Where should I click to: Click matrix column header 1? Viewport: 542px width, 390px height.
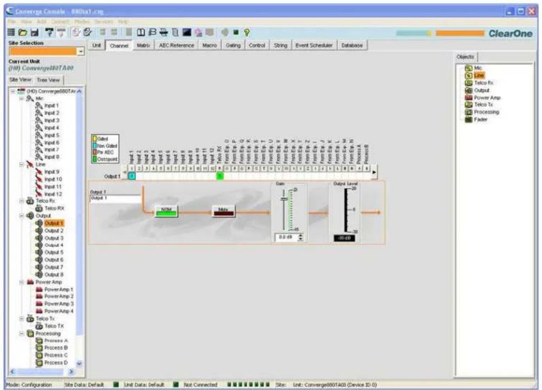(132, 169)
